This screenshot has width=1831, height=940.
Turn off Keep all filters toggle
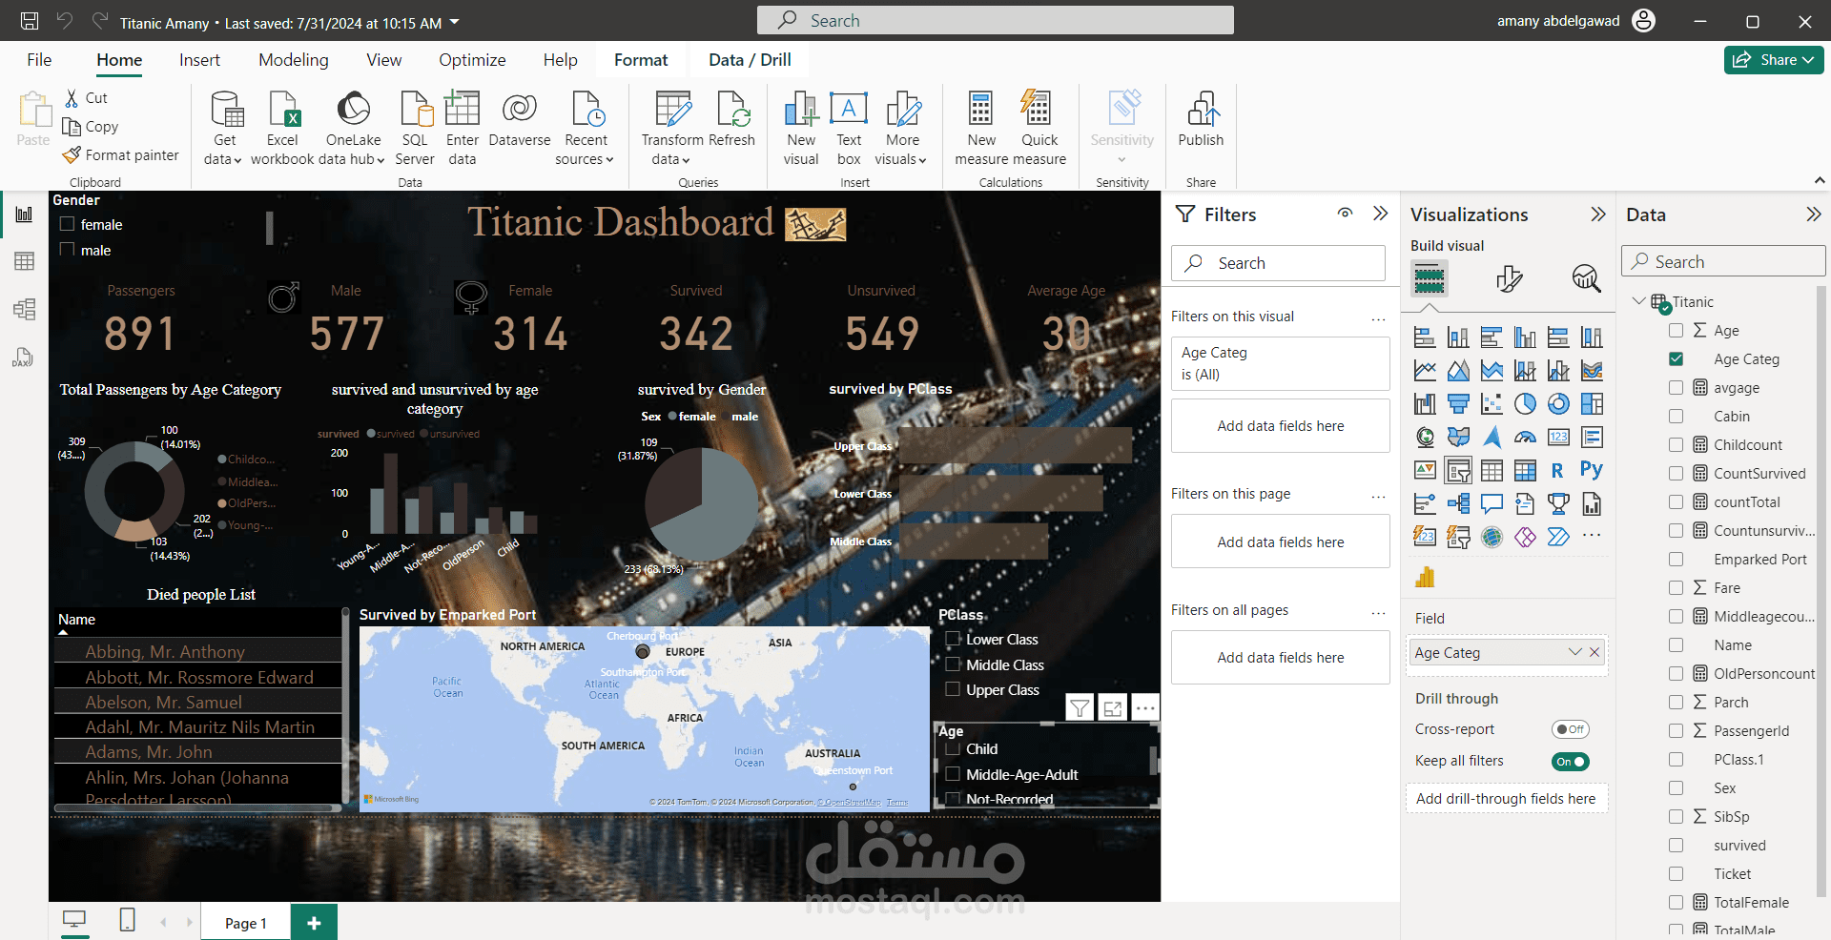1570,762
